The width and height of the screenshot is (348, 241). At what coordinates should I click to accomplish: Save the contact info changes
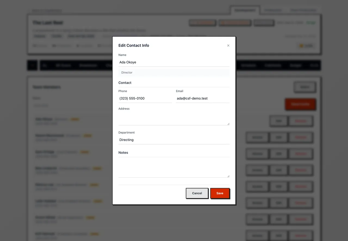point(220,193)
